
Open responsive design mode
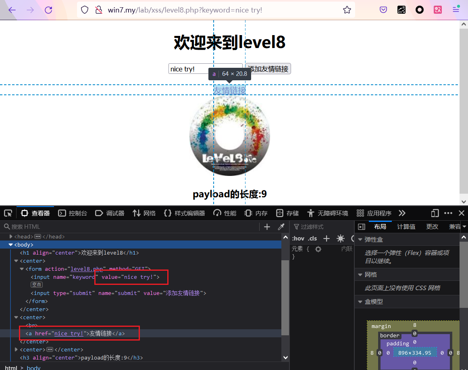435,213
